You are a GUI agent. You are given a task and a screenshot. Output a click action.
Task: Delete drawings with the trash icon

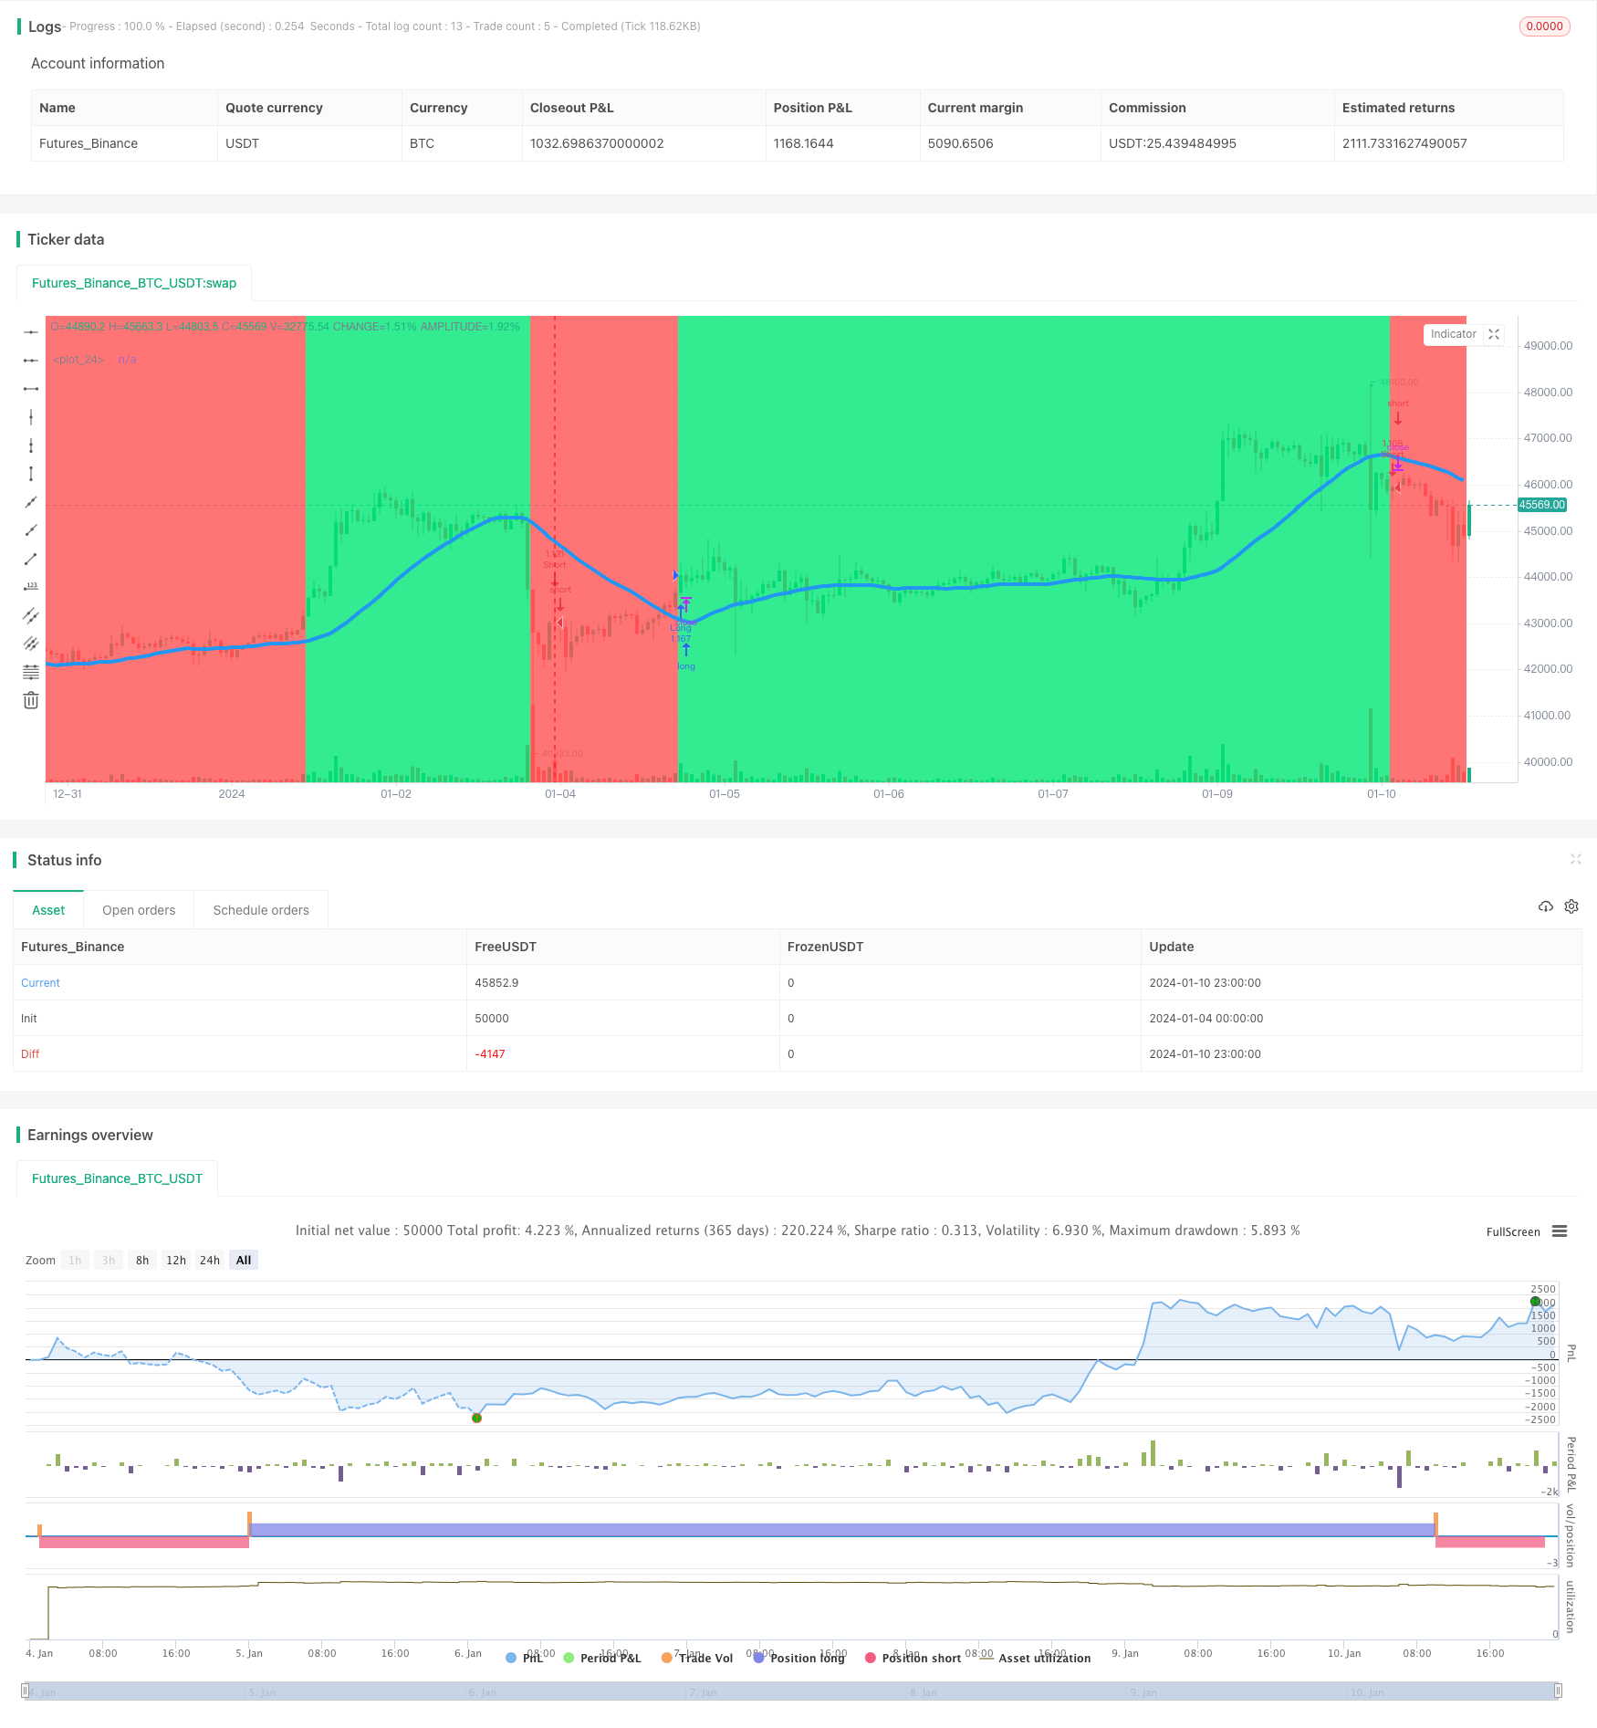[x=31, y=700]
